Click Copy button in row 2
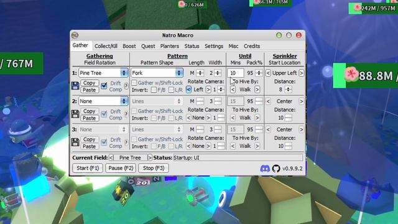This screenshot has width=398, height=224. point(90,111)
